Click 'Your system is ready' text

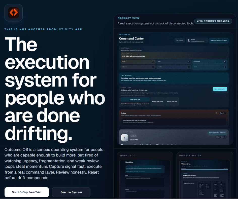pos(189,175)
